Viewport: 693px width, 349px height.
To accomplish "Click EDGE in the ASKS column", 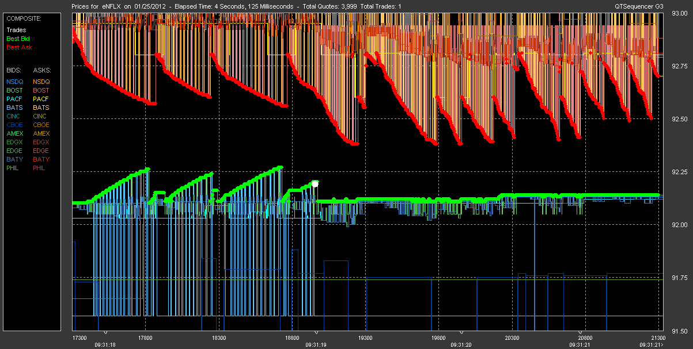I will coord(41,151).
